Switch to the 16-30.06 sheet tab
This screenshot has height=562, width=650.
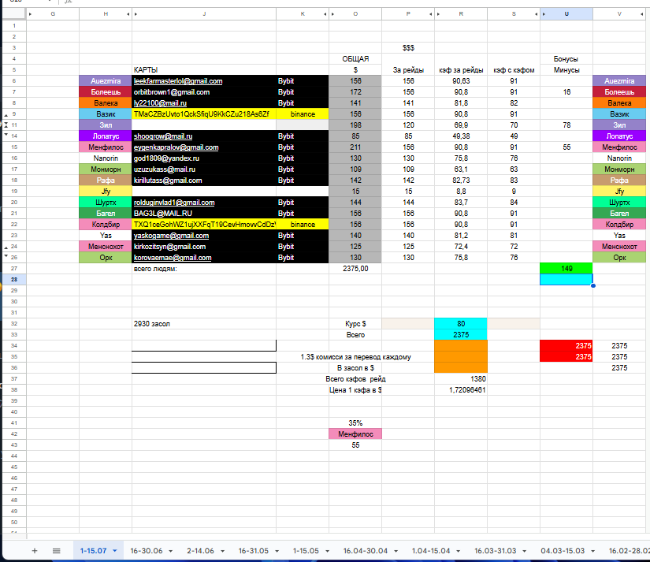(x=147, y=551)
